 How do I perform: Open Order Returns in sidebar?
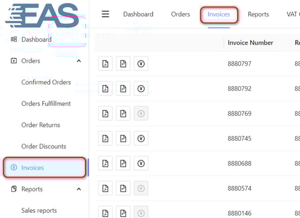tap(40, 125)
